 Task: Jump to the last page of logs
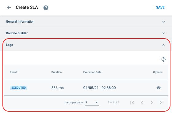[x=162, y=102]
